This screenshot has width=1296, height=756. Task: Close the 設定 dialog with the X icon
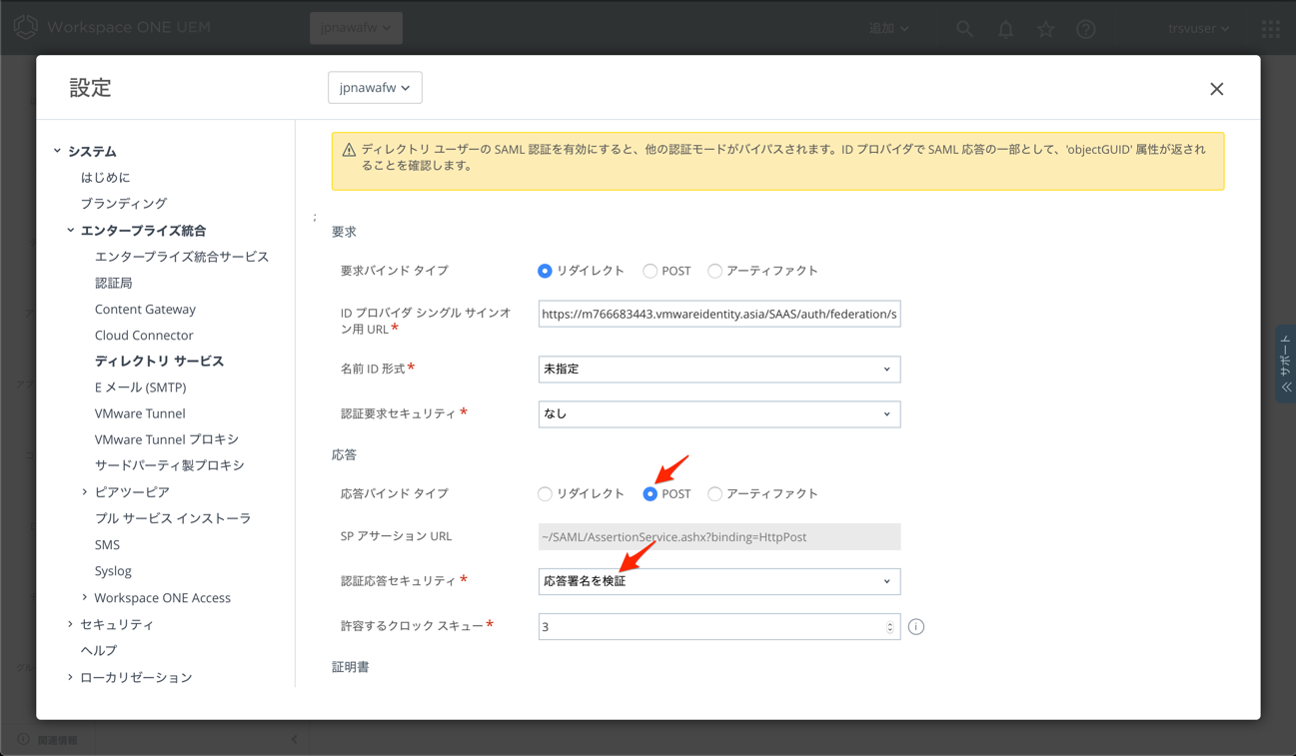pos(1216,89)
